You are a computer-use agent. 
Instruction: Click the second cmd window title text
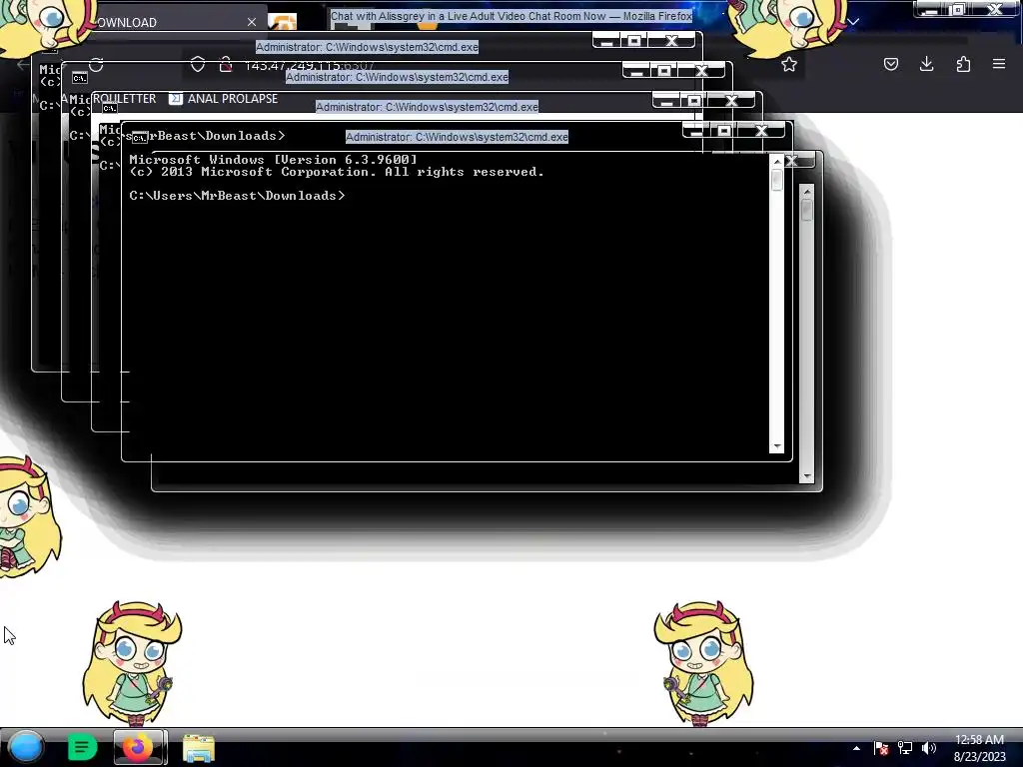coord(427,107)
